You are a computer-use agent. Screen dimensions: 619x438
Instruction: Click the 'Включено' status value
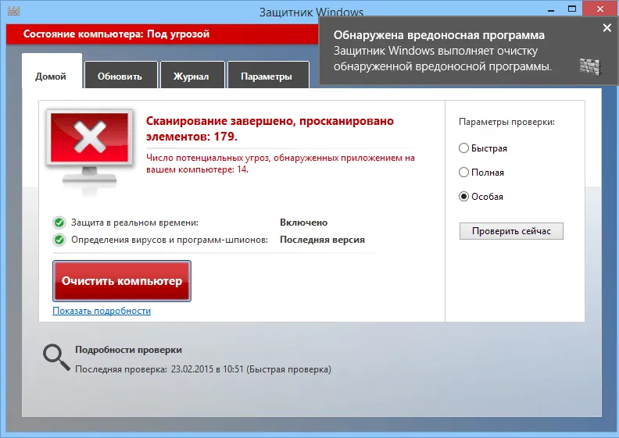click(x=303, y=223)
